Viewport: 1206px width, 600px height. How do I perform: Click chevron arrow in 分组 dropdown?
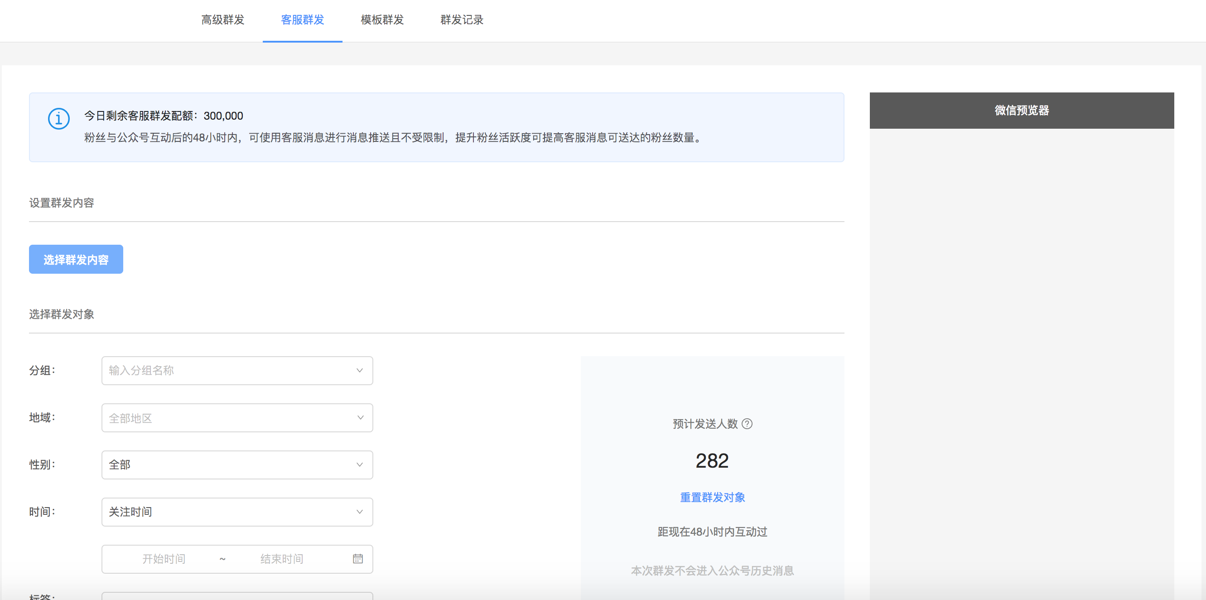pos(360,371)
